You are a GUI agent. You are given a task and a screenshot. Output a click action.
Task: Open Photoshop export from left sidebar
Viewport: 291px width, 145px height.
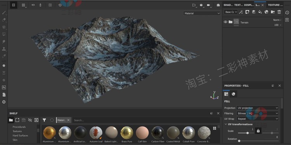4,87
